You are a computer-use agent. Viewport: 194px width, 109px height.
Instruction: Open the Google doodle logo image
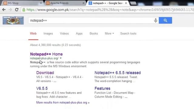[x=13, y=20]
